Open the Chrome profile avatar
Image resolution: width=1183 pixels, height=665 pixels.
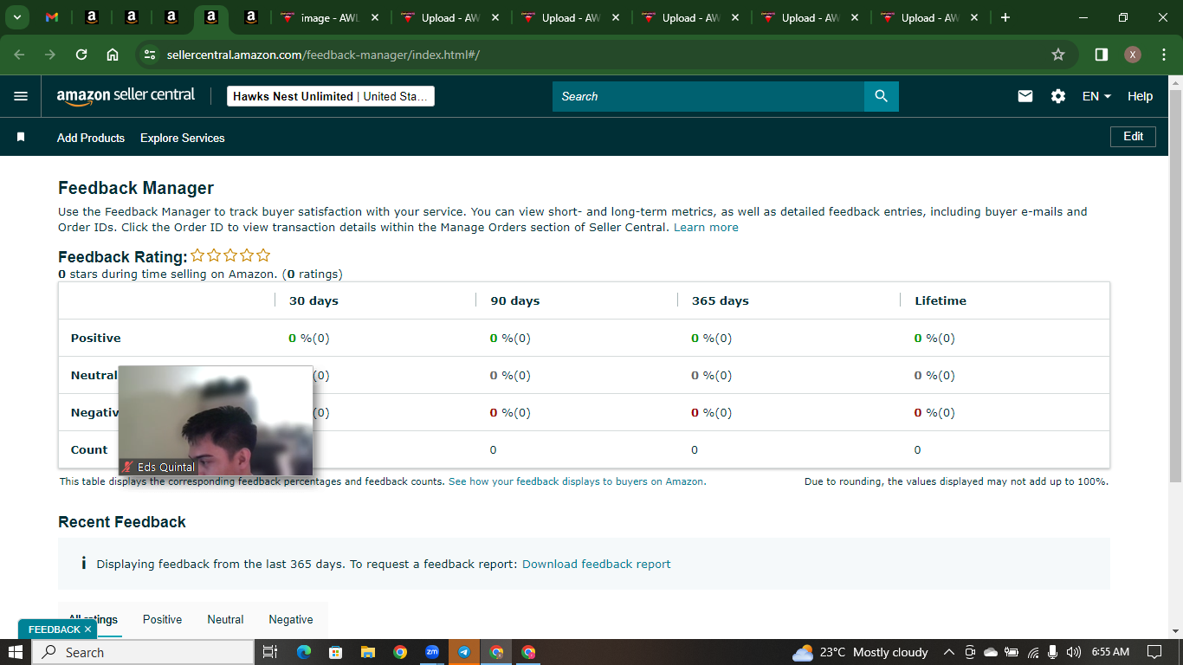point(1133,55)
